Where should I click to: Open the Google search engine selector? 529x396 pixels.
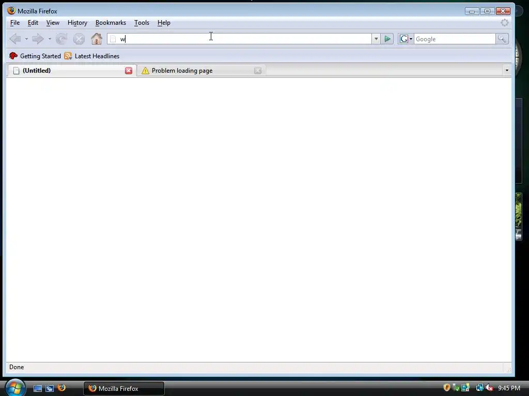click(406, 39)
